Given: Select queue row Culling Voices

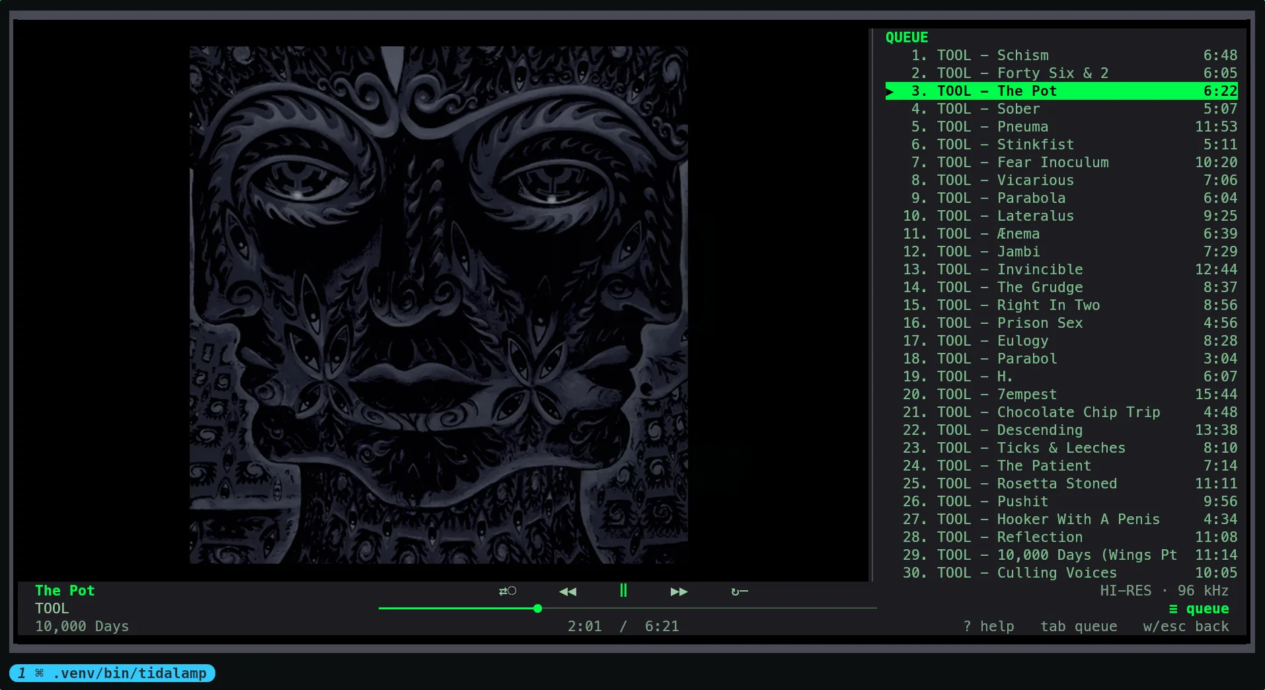Looking at the screenshot, I should [x=1061, y=573].
